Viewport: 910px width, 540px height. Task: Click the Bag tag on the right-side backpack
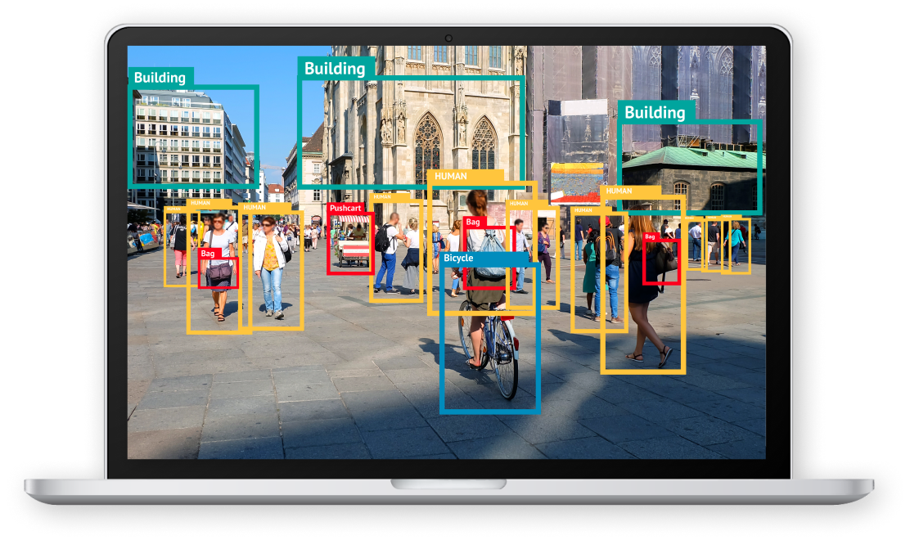click(x=650, y=237)
